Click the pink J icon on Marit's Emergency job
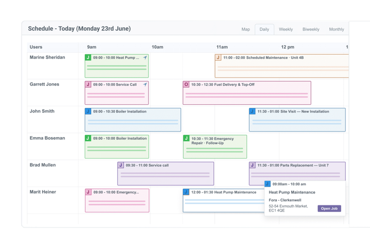Viewport: 370px width, 249px height. 88,192
